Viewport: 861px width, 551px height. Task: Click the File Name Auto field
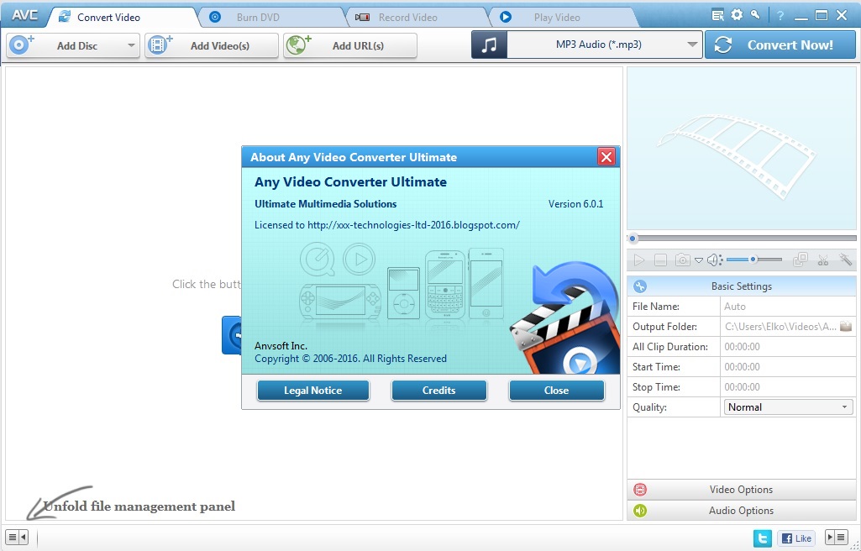pyautogui.click(x=788, y=307)
